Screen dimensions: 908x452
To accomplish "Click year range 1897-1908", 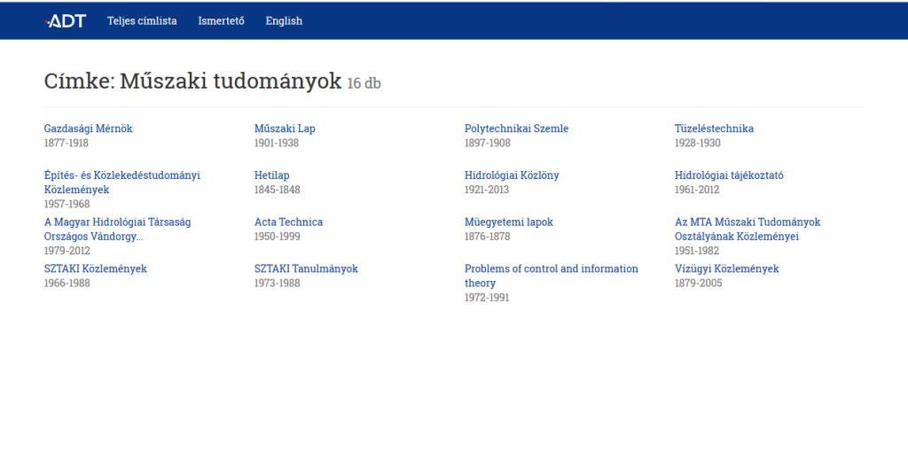I will tap(488, 143).
